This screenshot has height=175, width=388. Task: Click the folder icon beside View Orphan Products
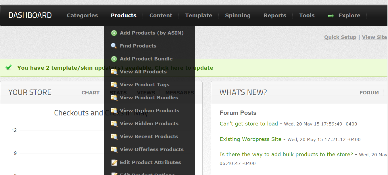click(114, 111)
